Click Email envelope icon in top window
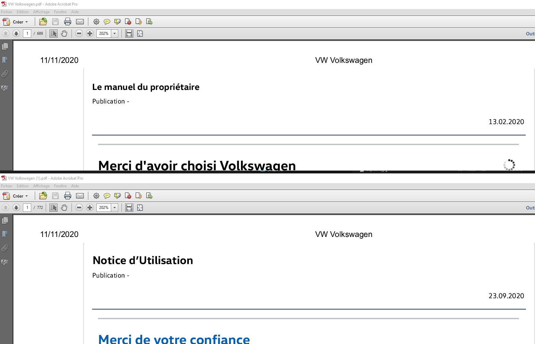Image resolution: width=535 pixels, height=344 pixels. [80, 22]
